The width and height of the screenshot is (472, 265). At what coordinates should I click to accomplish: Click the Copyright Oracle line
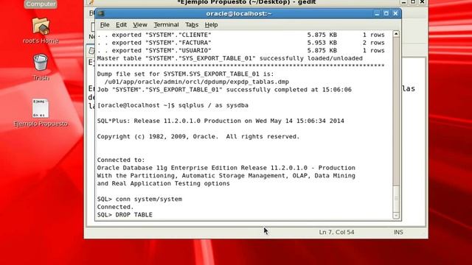(198, 137)
